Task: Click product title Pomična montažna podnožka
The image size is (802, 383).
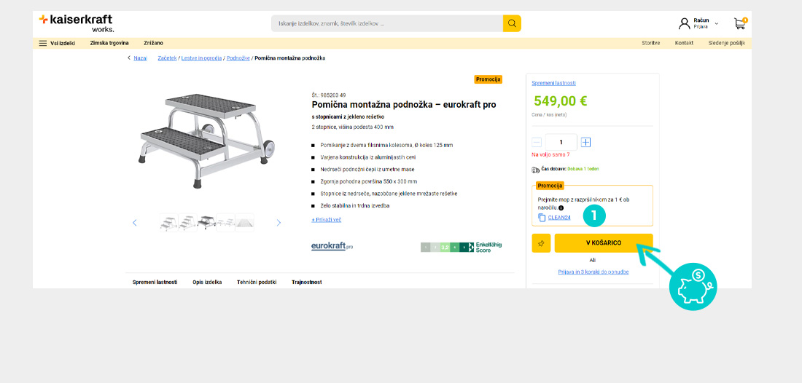Action: [x=404, y=105]
